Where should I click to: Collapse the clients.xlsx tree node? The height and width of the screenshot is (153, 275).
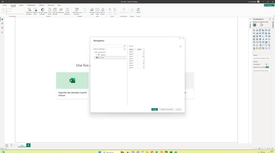click(95, 52)
